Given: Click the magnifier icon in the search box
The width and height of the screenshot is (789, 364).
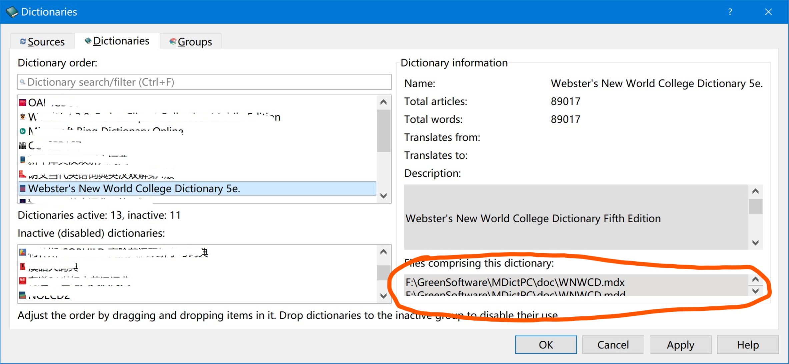Looking at the screenshot, I should click(x=23, y=82).
